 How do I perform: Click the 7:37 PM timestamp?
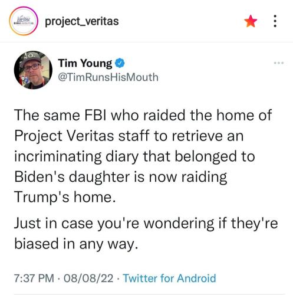click(x=34, y=278)
